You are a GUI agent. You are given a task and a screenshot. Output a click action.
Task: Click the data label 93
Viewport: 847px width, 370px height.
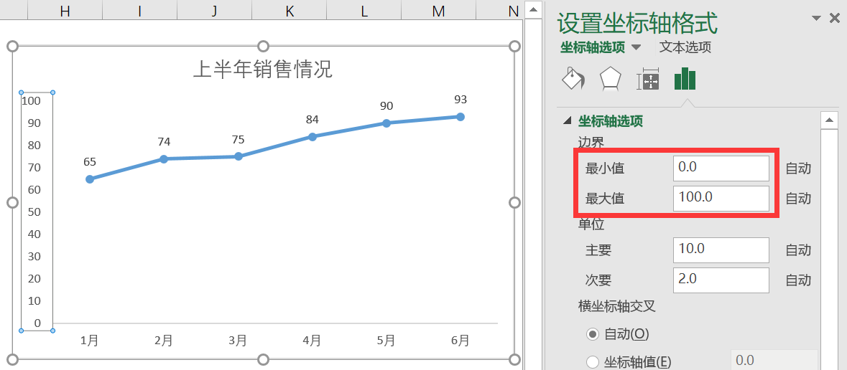click(460, 99)
